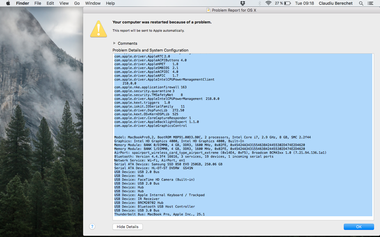The height and width of the screenshot is (237, 380).
Task: Click the Bluetooth status icon
Action: [259, 3]
